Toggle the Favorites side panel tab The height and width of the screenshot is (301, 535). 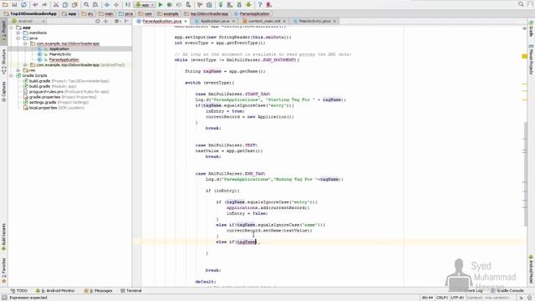pyautogui.click(x=3, y=270)
